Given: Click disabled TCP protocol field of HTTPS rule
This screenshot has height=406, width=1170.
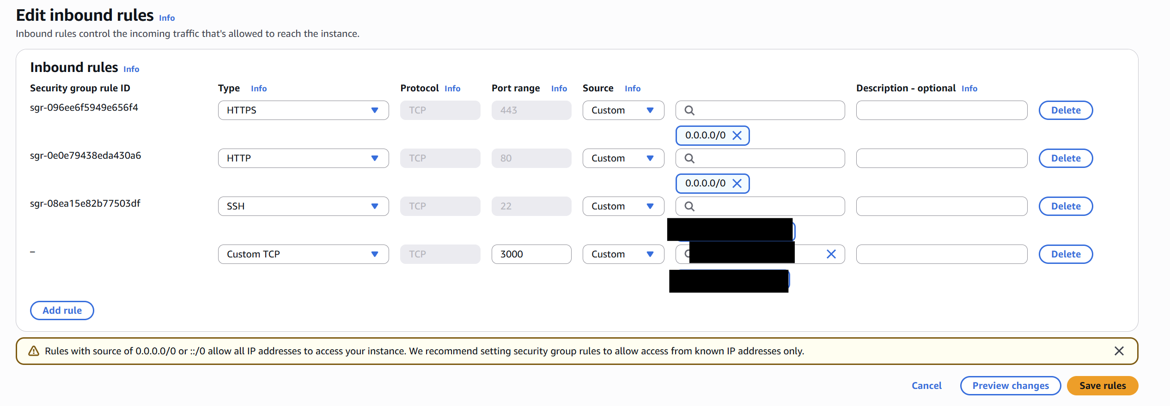Looking at the screenshot, I should (x=440, y=110).
